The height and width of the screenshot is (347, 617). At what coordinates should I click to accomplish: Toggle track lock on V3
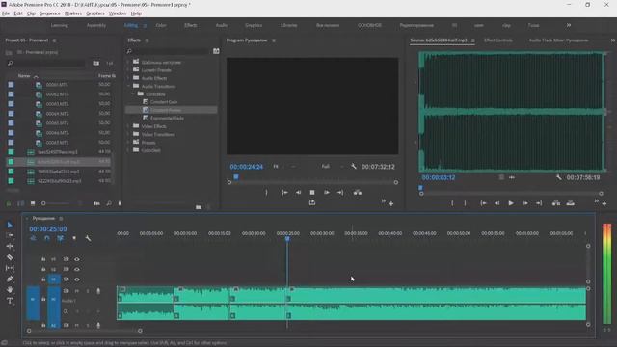(43, 259)
